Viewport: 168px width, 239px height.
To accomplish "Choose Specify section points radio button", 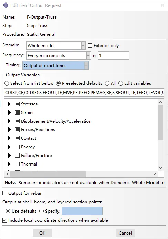I will (41, 211).
